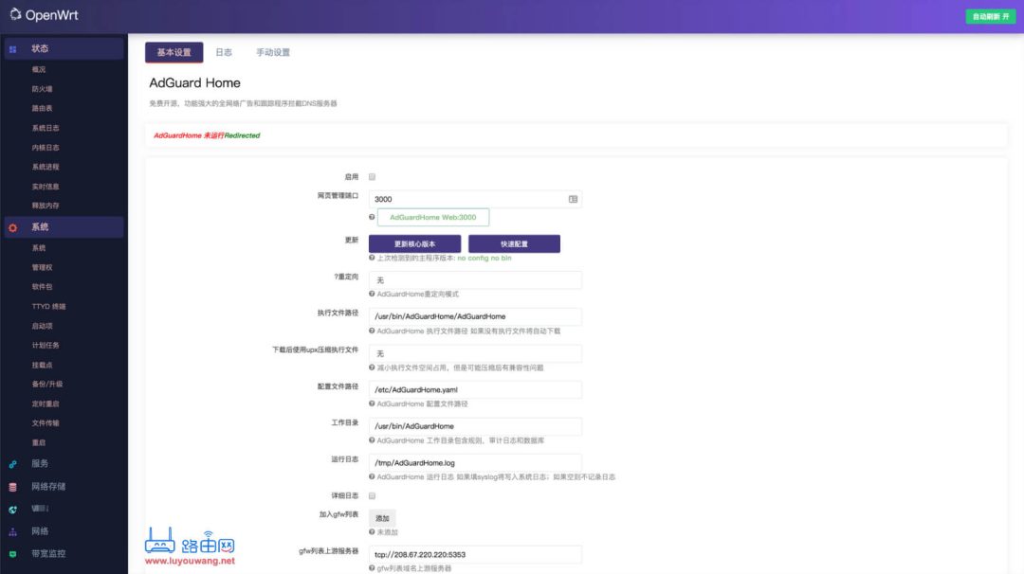Screen dimensions: 1024x574
Task: Click the 网络 topology icon in sidebar
Action: click(x=12, y=532)
